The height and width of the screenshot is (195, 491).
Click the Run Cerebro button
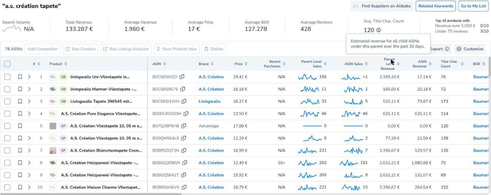tap(80, 49)
